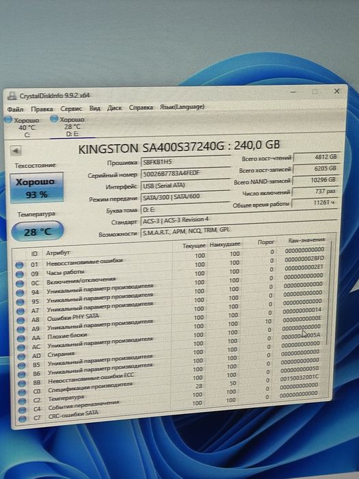Click status circle of attribute A8 Ошибки PHY SATA

coord(21,320)
